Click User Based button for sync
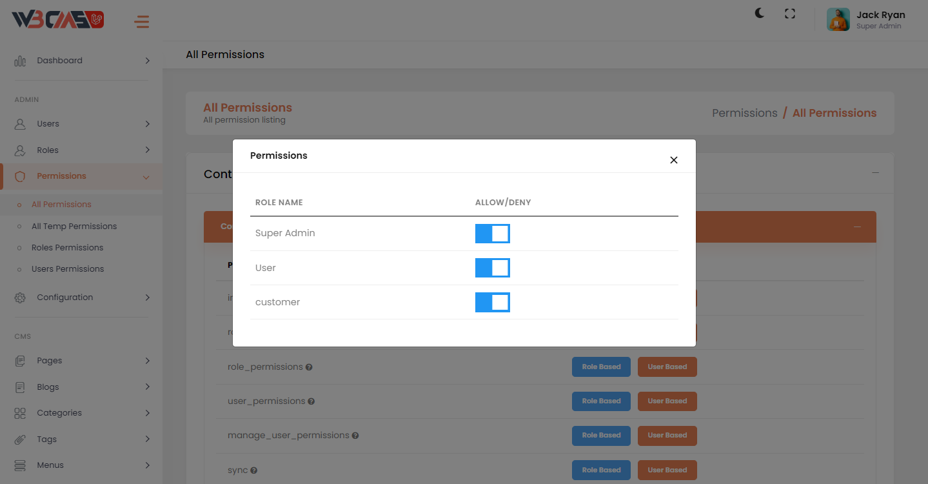Screen dimensions: 928x484 coord(667,470)
